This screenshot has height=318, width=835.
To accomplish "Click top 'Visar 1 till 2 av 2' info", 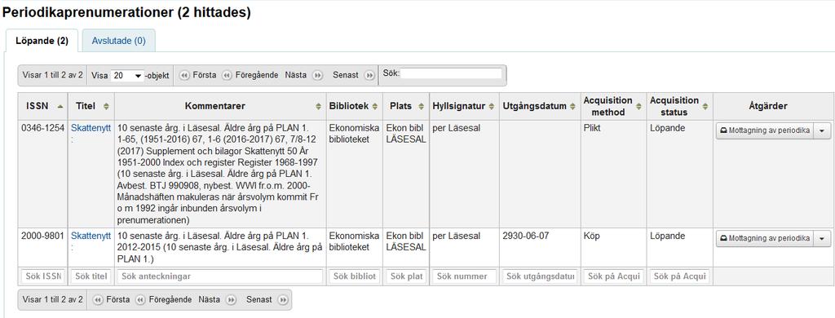I will (53, 76).
